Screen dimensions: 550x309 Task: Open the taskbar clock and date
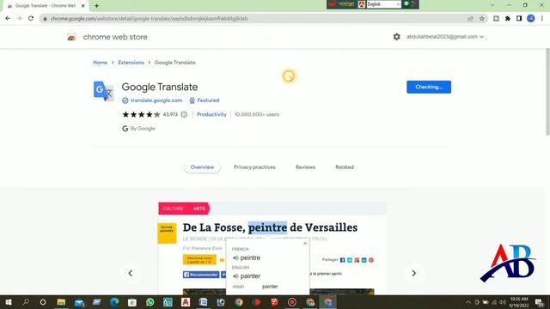[519, 302]
